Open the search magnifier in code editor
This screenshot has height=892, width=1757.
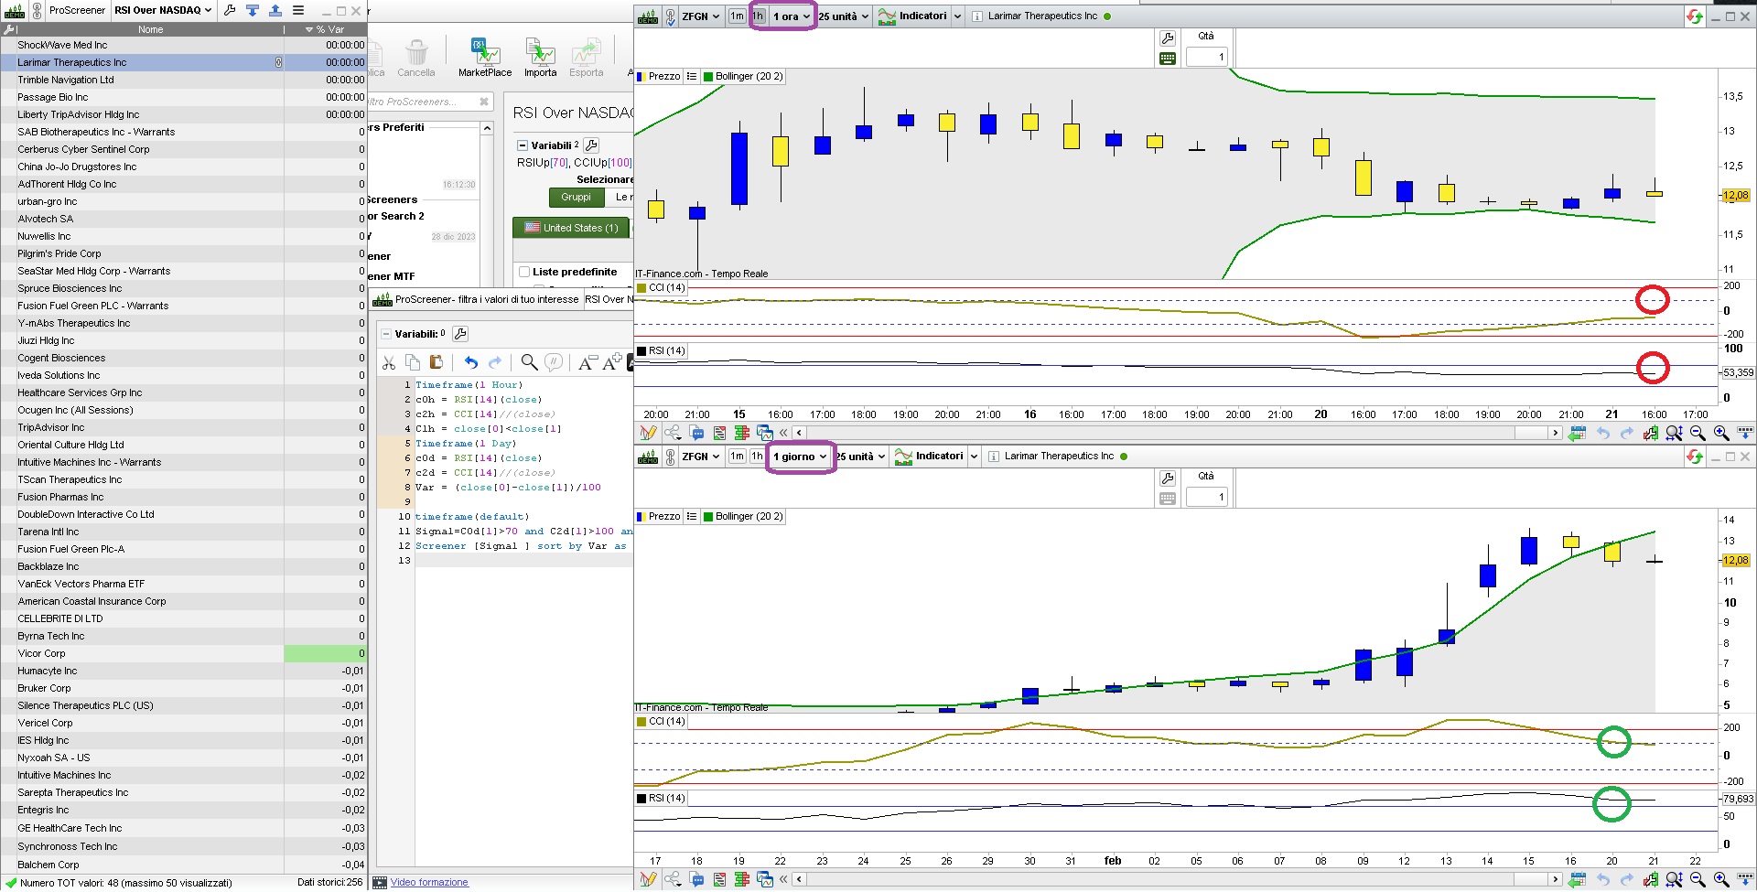529,363
